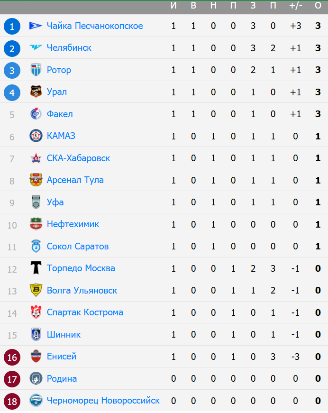Click the dark red position 17 badge

[12, 379]
